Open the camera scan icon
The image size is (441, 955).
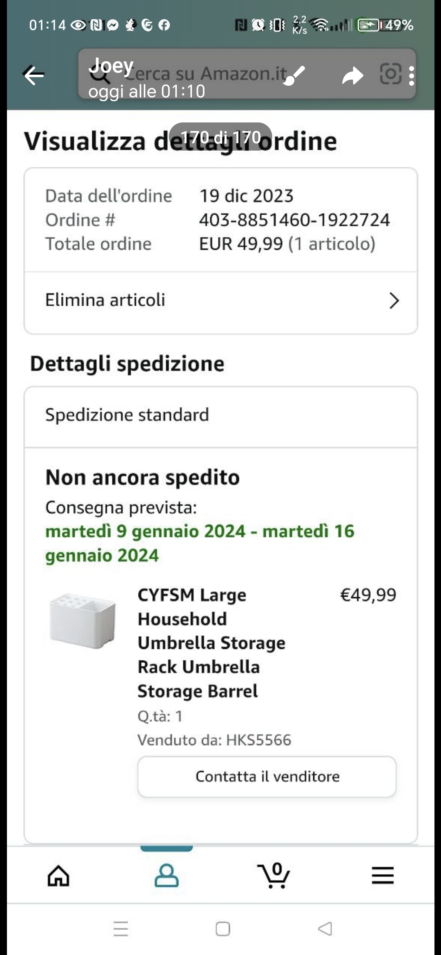click(x=390, y=74)
